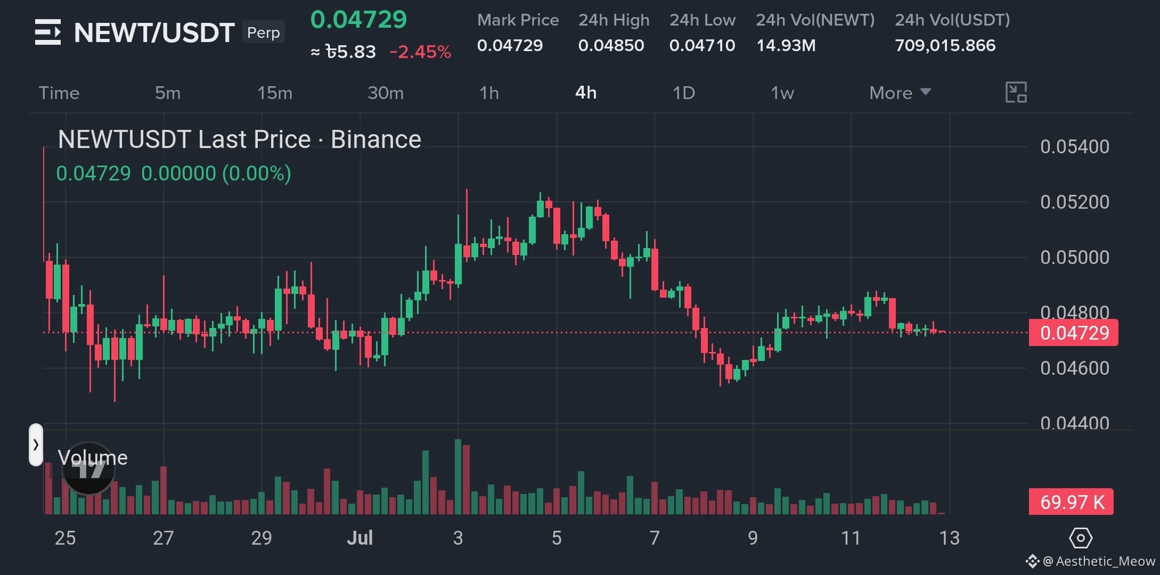Screen dimensions: 1160x575
Task: Click the 0.04600 price axis label
Action: click(x=1075, y=368)
